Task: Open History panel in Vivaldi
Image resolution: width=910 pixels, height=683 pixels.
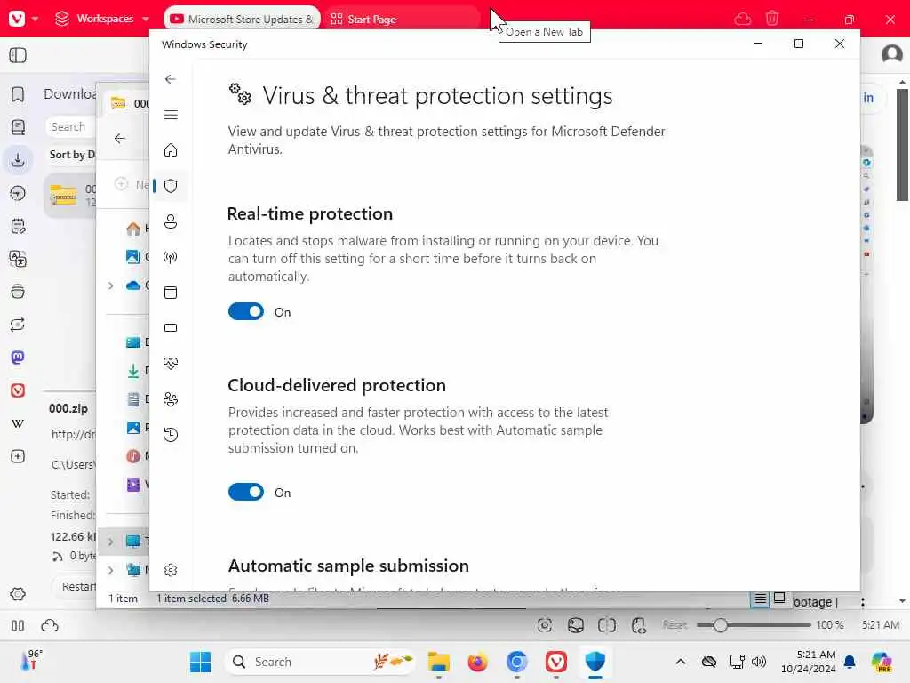Action: pyautogui.click(x=18, y=193)
